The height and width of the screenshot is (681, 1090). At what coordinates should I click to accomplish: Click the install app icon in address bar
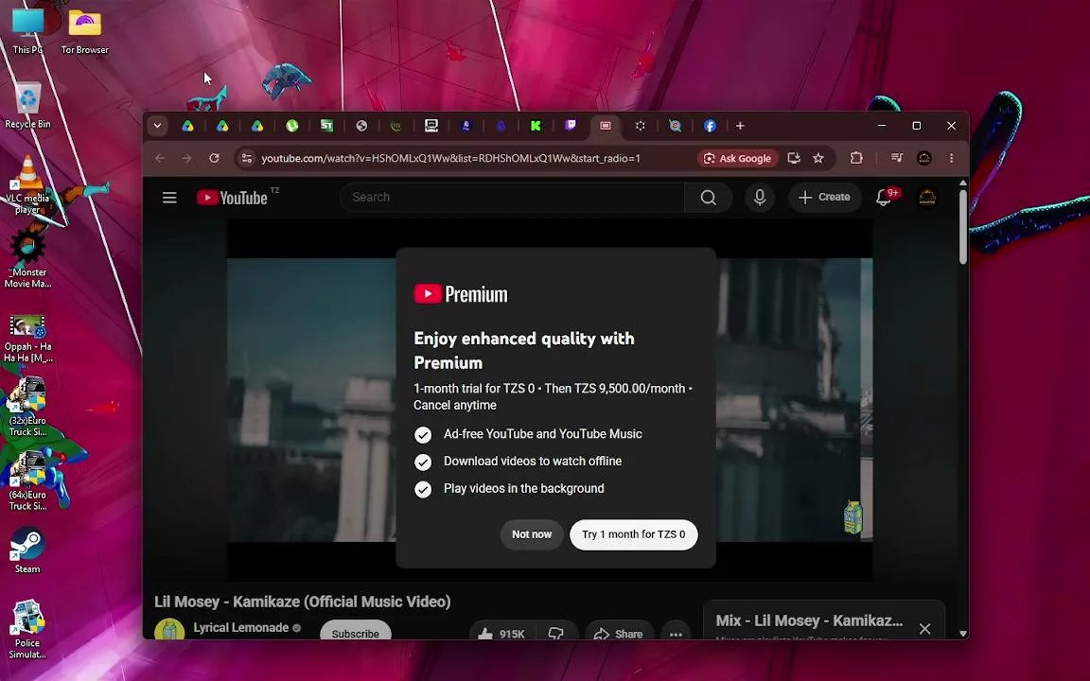click(794, 159)
